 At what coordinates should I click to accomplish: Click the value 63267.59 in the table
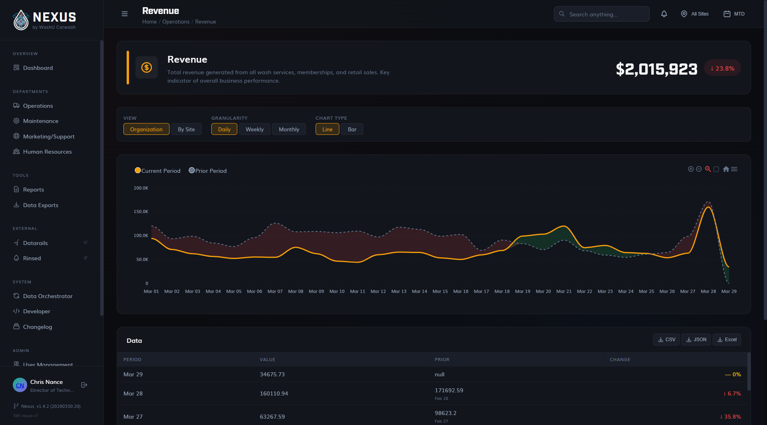tap(272, 417)
